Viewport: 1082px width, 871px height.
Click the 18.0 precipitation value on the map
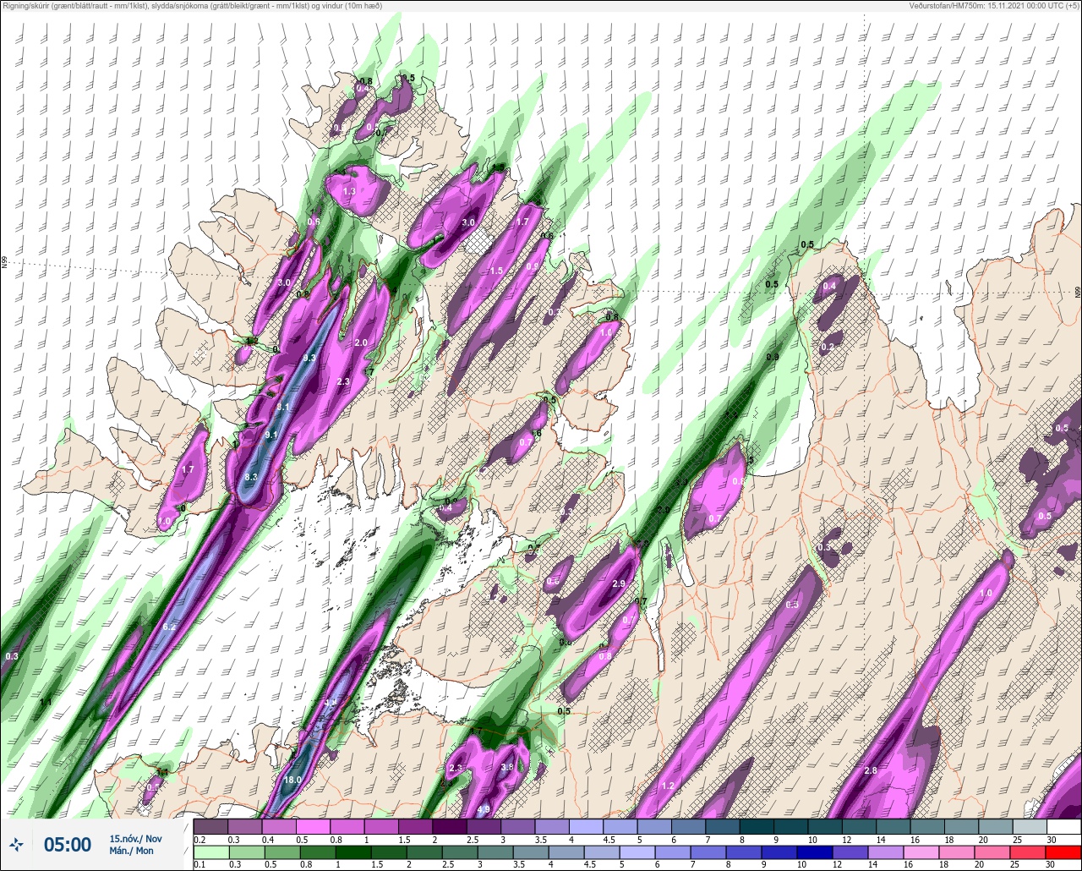(x=293, y=780)
